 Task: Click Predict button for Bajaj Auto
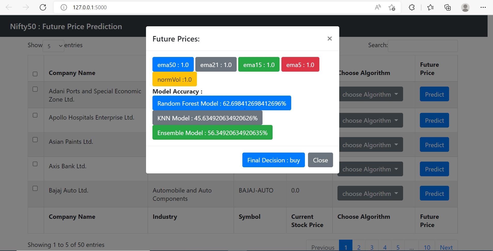(434, 193)
